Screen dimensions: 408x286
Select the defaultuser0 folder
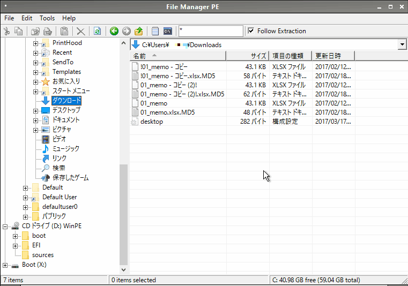point(60,207)
